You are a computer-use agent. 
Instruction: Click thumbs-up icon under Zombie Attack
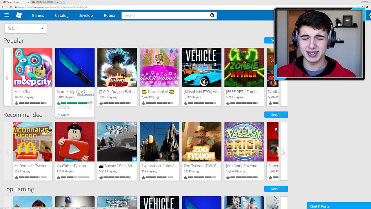[x=228, y=103]
